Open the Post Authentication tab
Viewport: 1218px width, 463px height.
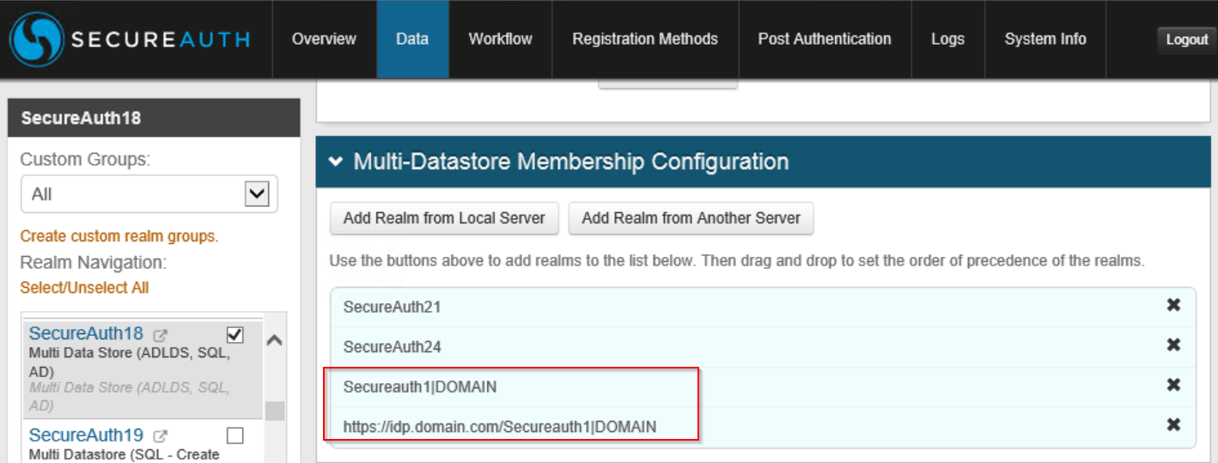click(x=825, y=39)
